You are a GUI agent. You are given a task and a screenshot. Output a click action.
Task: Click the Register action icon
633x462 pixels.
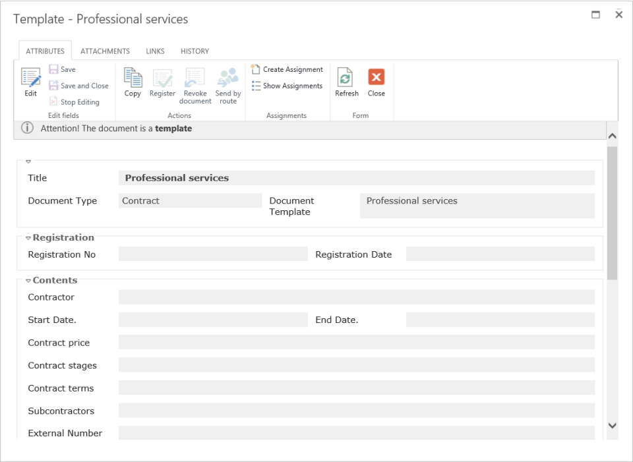(x=162, y=78)
